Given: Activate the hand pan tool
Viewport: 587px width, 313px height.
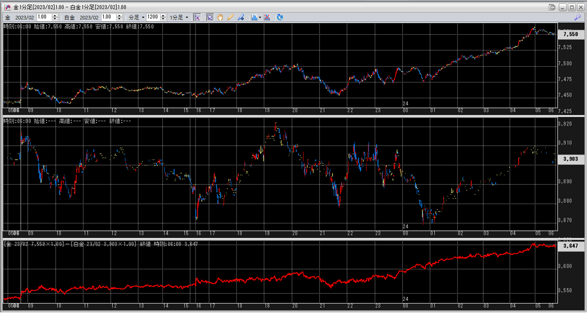Looking at the screenshot, I should coord(220,18).
